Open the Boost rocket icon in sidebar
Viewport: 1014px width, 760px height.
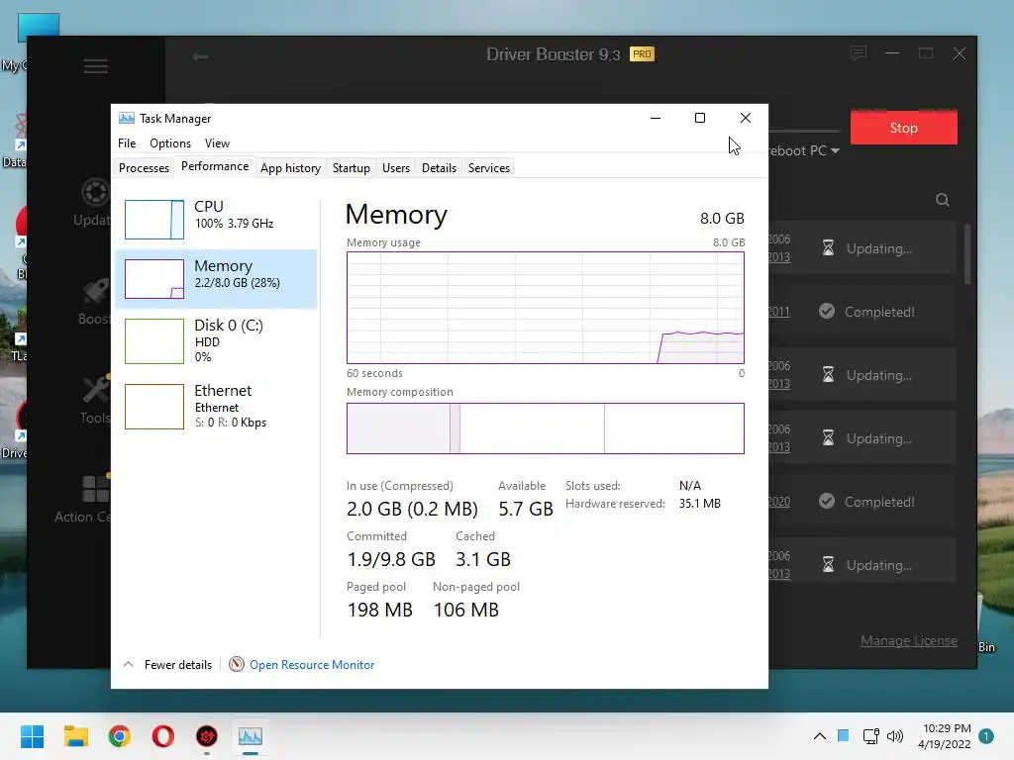pos(96,292)
